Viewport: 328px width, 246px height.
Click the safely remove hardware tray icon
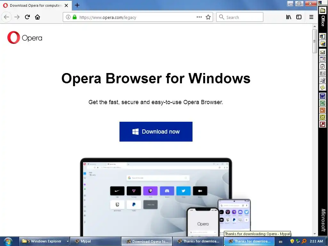point(298,241)
